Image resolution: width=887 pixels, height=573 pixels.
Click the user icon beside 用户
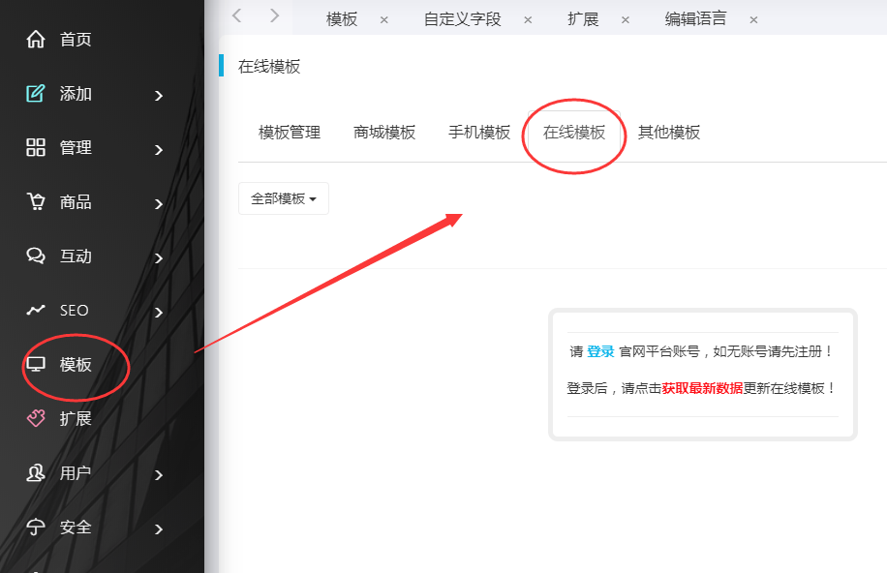(36, 473)
